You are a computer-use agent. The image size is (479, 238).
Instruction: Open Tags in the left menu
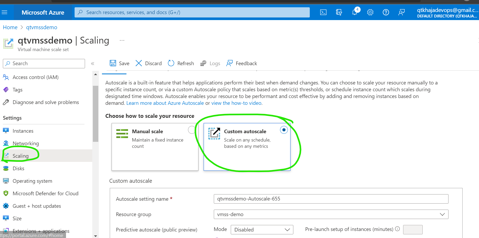pyautogui.click(x=17, y=90)
